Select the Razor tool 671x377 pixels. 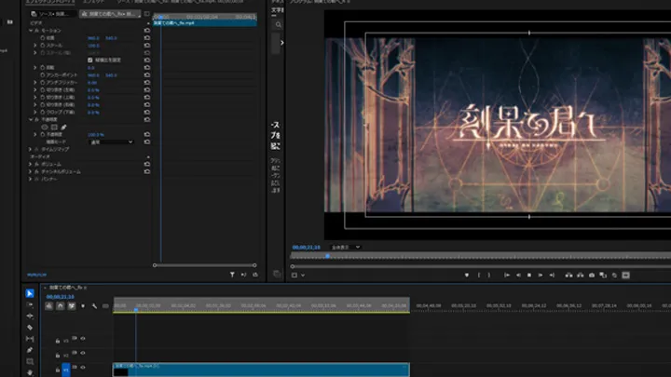(x=30, y=328)
